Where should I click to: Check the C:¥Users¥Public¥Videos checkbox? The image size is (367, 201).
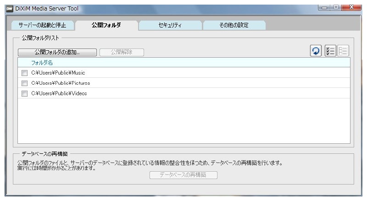24,93
